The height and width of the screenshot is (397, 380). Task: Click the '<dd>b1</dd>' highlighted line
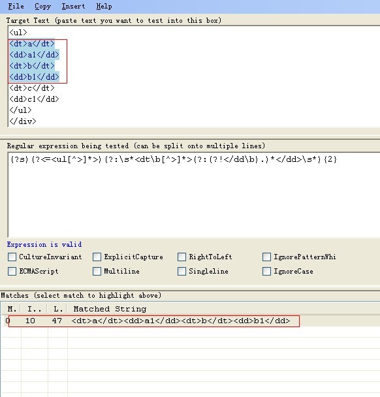(x=34, y=76)
